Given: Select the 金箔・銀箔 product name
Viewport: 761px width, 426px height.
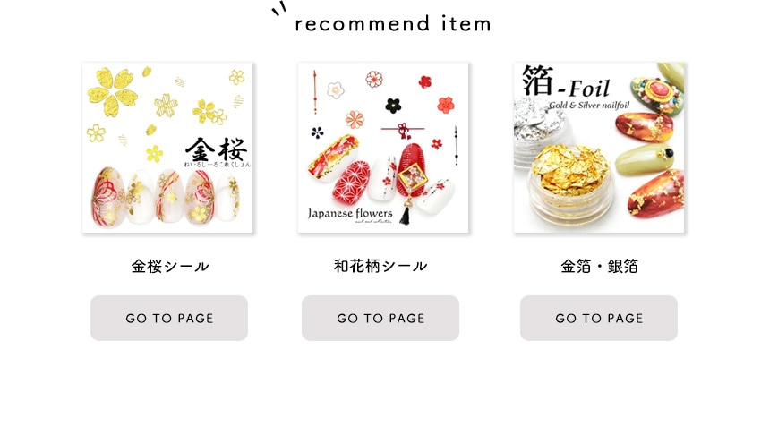Looking at the screenshot, I should 599,266.
